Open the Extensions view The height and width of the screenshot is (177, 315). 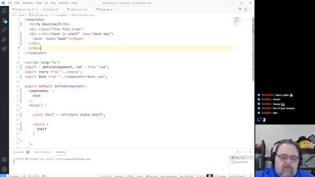[4, 49]
